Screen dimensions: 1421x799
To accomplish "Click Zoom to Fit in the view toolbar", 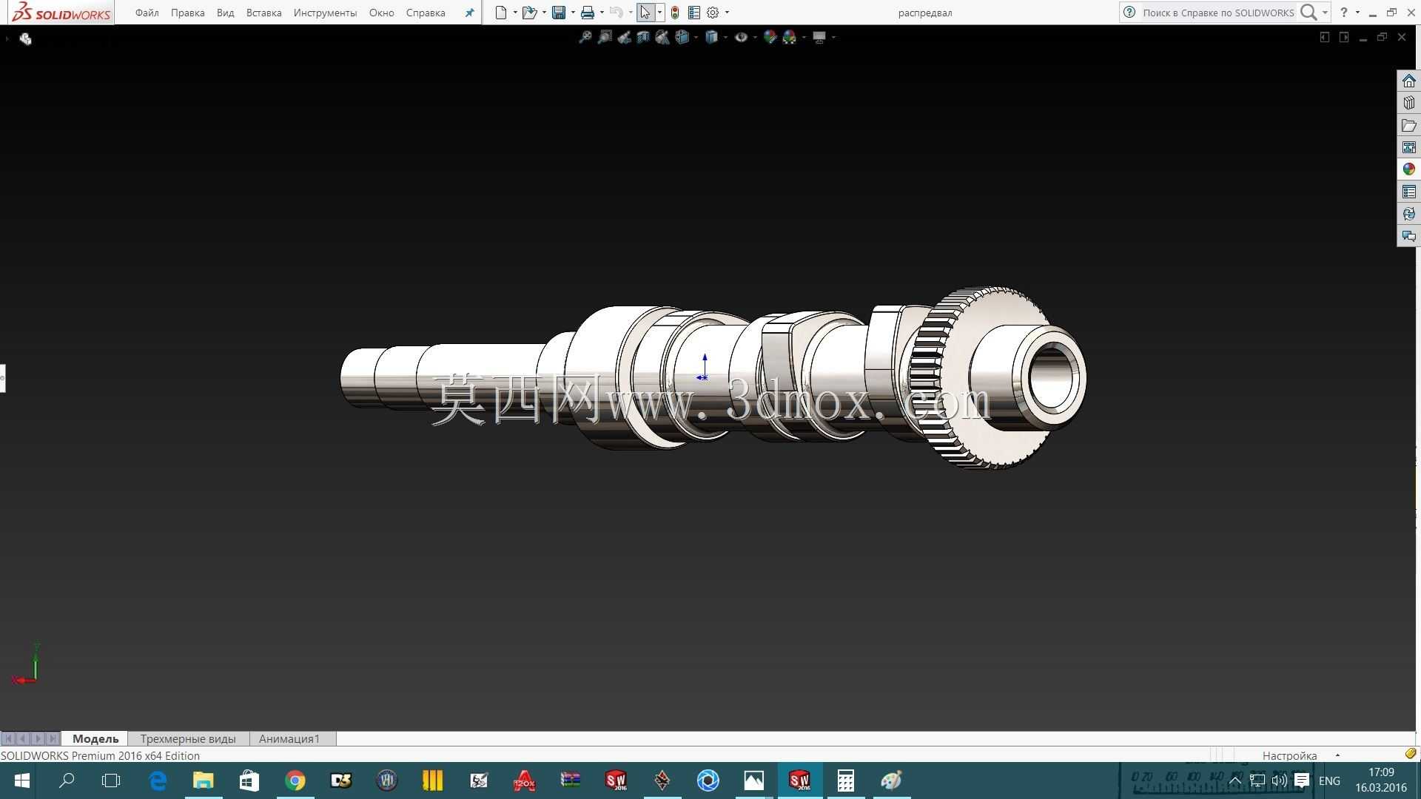I will [x=585, y=37].
